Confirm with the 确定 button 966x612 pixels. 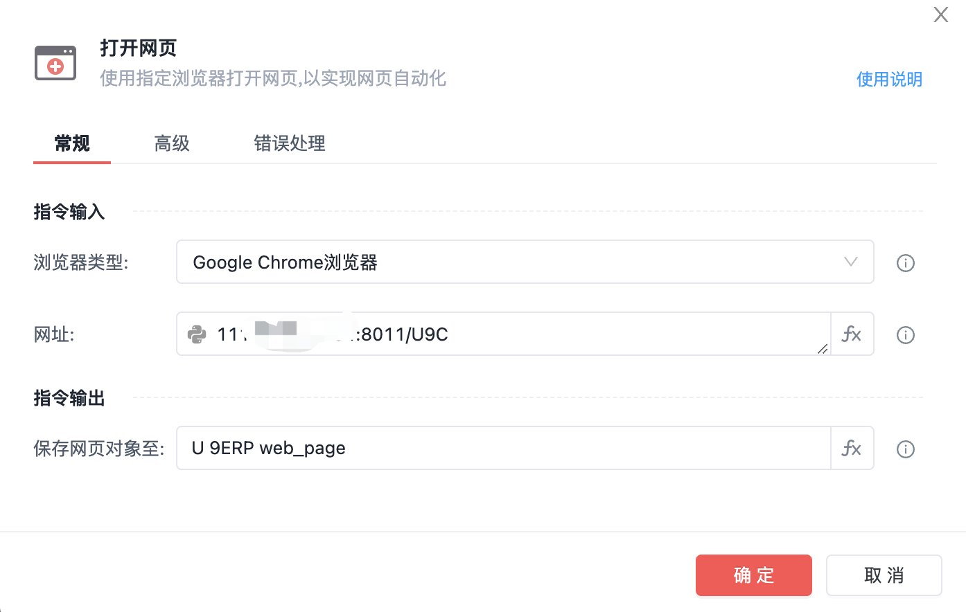click(x=753, y=575)
